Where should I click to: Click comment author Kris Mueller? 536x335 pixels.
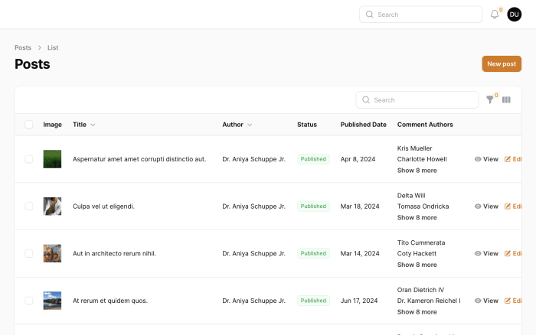pos(415,148)
